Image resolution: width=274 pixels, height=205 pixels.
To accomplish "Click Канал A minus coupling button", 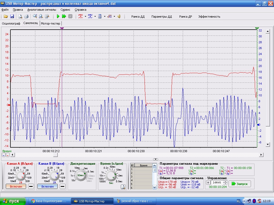I will pyautogui.click(x=31, y=187).
